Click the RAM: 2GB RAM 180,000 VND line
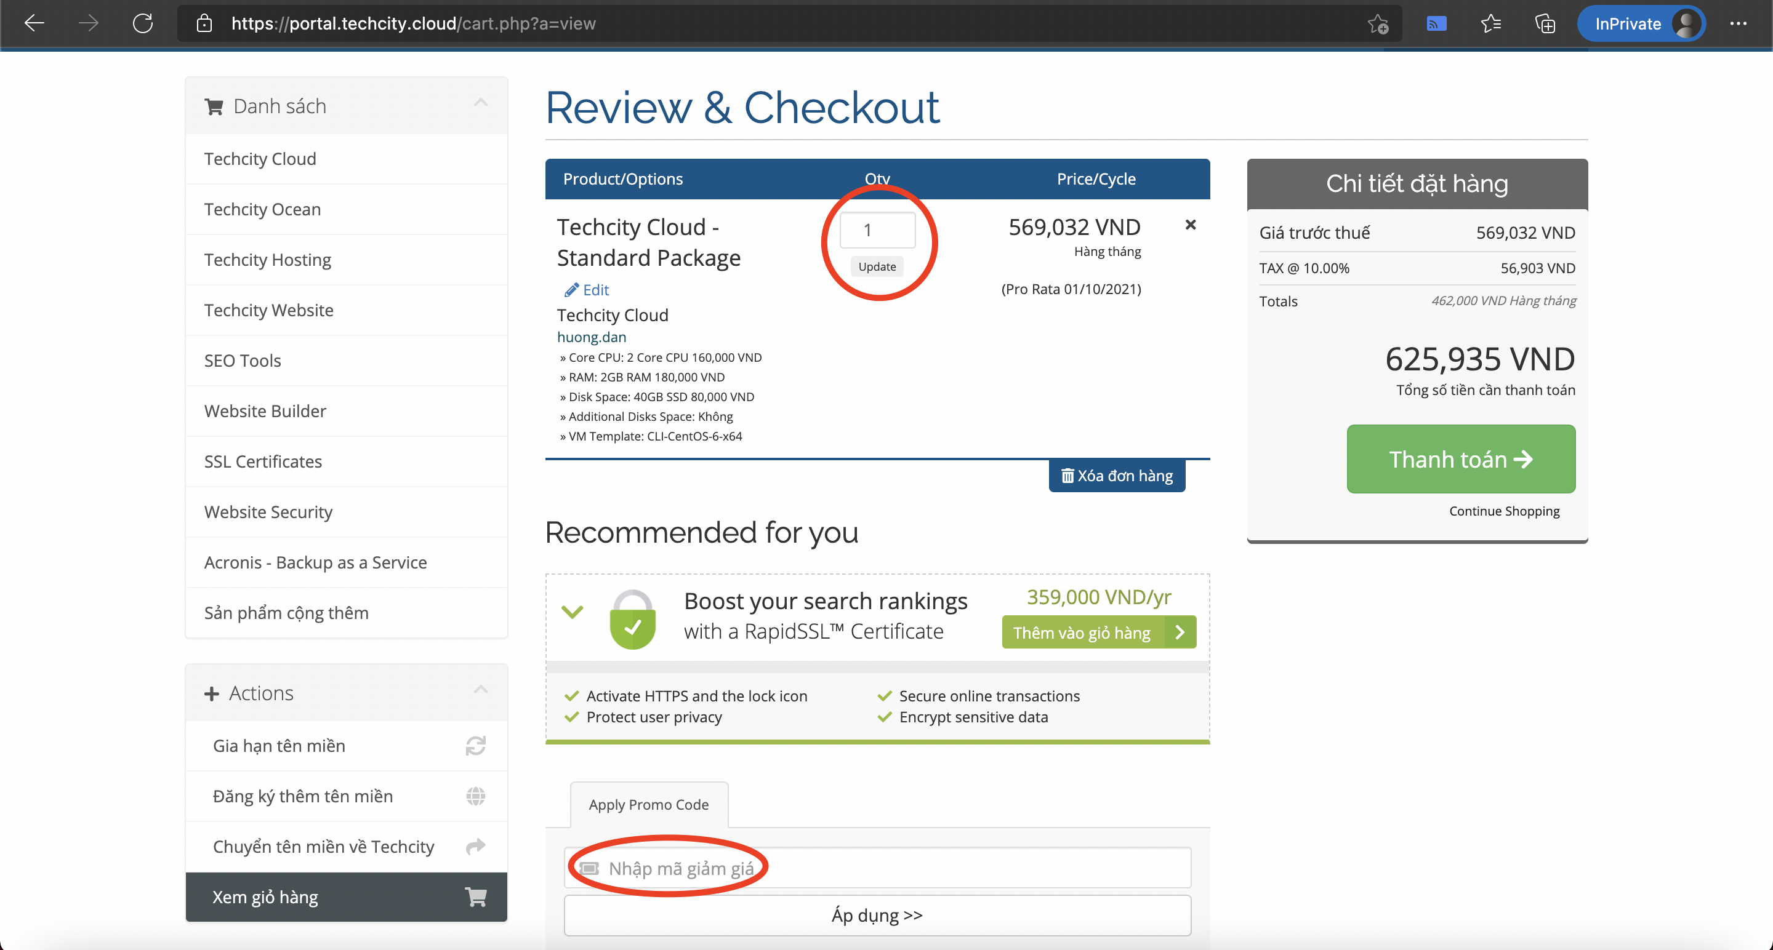Viewport: 1773px width, 950px height. point(642,377)
